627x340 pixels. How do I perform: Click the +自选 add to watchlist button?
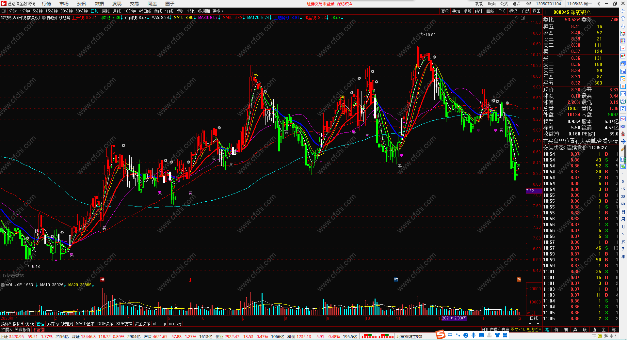coord(525,11)
